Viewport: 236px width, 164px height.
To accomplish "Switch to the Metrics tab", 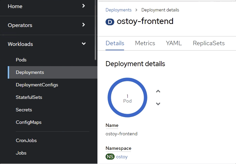I will tap(145, 43).
